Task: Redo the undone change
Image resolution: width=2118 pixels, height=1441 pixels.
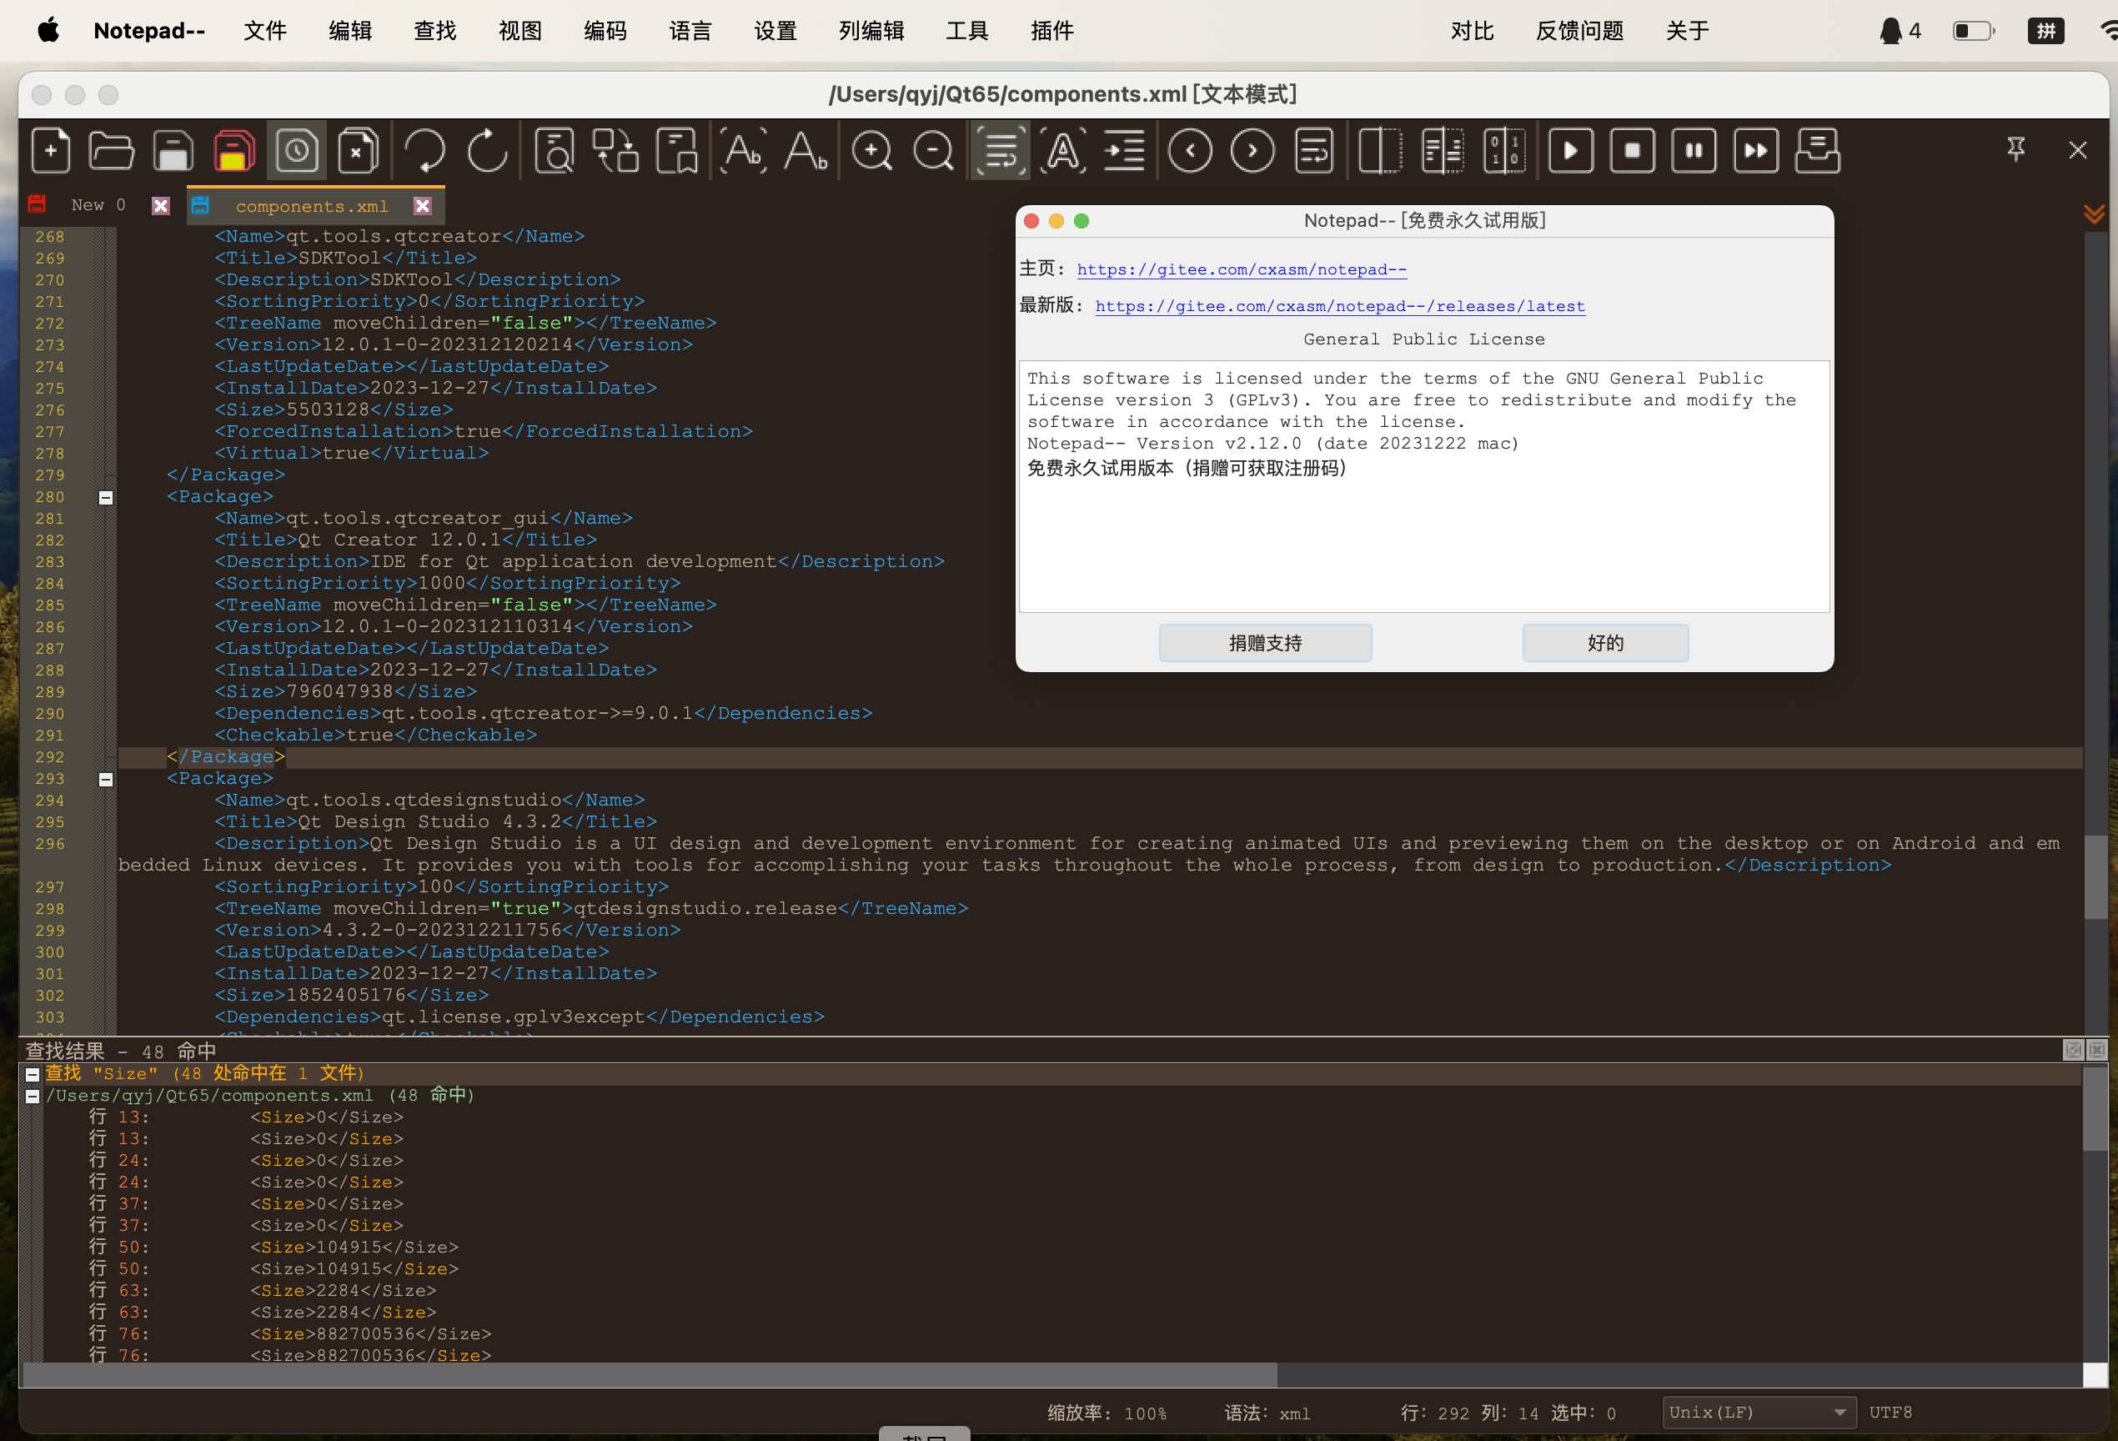Action: [488, 150]
